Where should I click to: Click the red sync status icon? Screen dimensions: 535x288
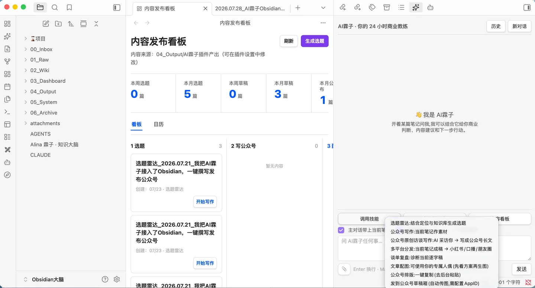(528, 282)
